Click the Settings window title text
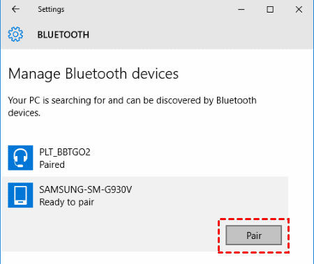314x264 pixels. 51,9
